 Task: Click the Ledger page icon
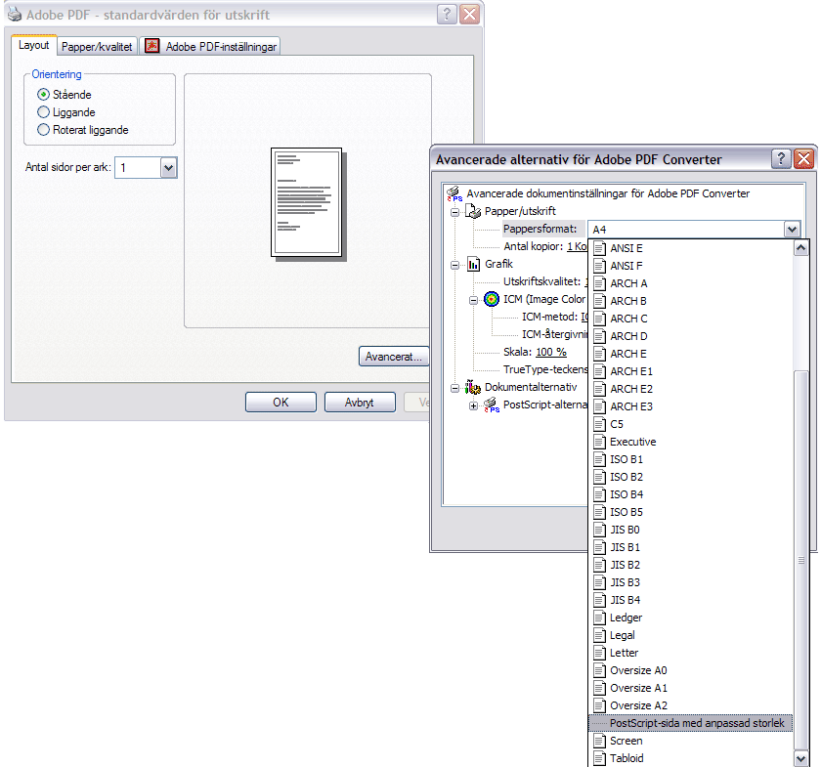[x=600, y=618]
